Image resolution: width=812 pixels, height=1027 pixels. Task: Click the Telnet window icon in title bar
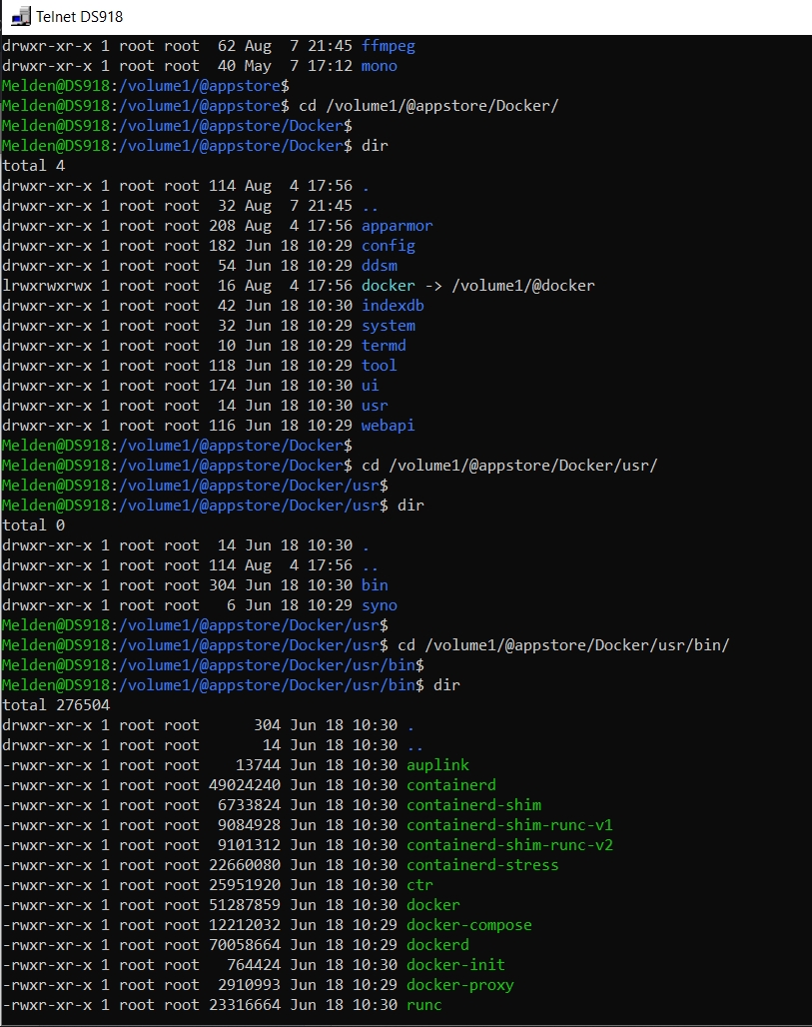click(20, 16)
